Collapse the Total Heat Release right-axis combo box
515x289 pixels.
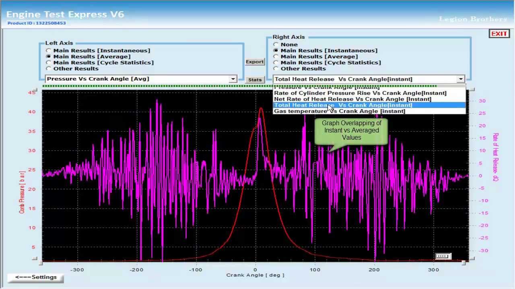(x=461, y=79)
